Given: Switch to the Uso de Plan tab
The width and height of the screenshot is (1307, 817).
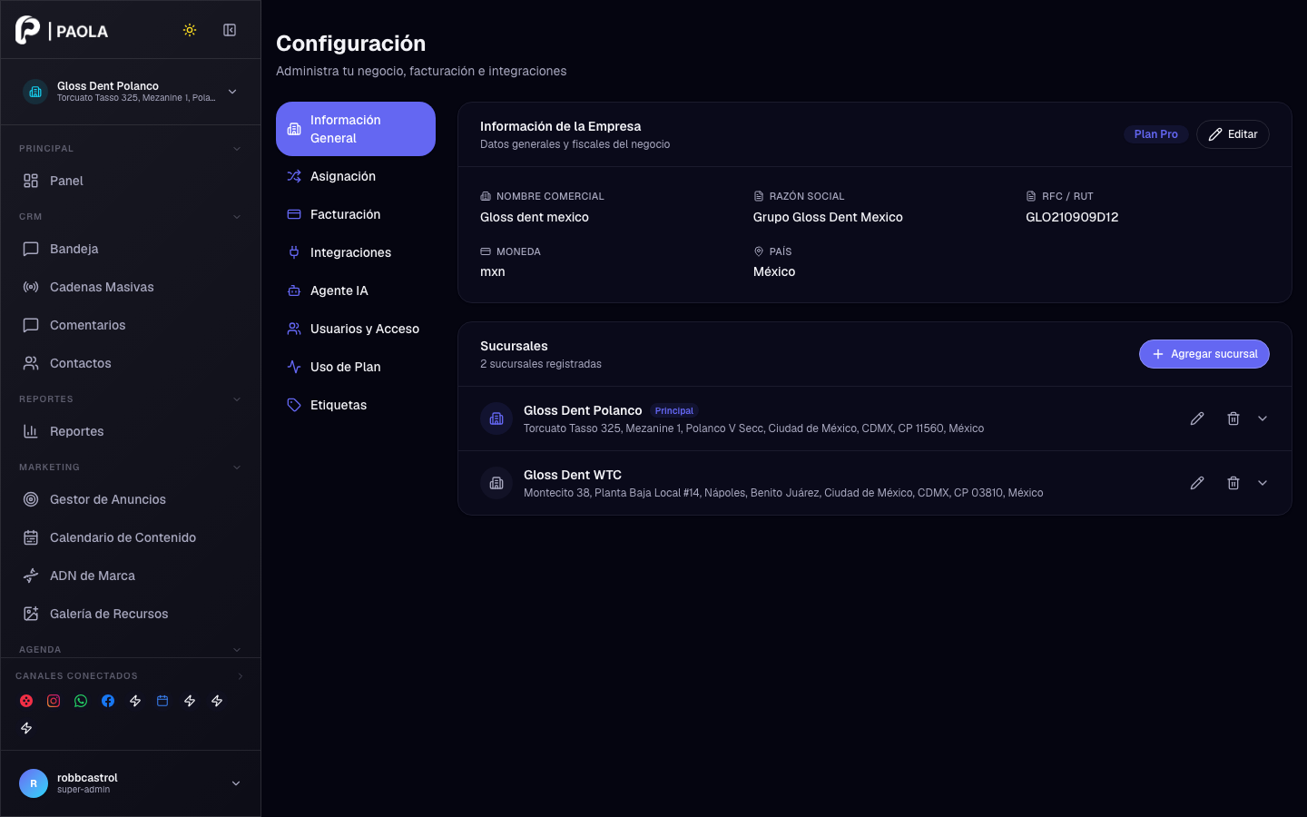Looking at the screenshot, I should click(x=356, y=367).
